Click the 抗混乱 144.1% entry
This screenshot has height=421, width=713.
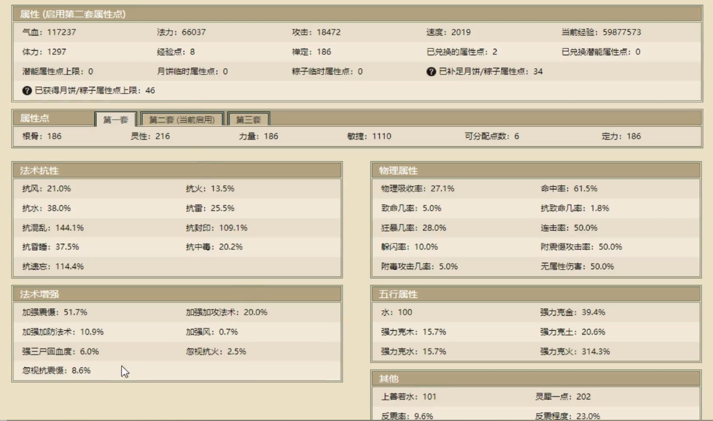(53, 228)
